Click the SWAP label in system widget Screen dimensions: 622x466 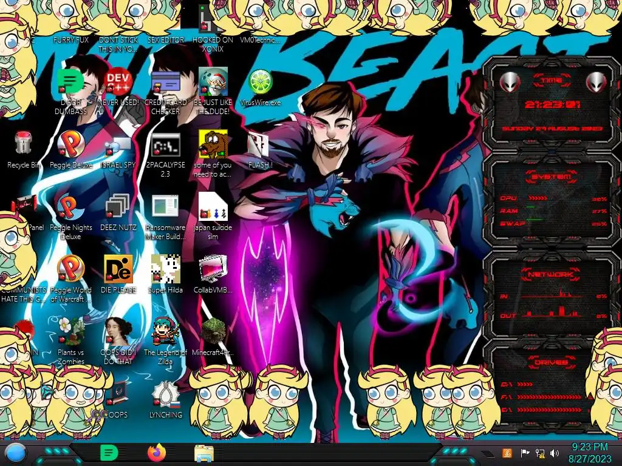[x=513, y=223]
